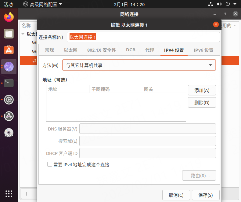Click the power icon in top bar
This screenshot has height=202, width=241.
[228, 4]
